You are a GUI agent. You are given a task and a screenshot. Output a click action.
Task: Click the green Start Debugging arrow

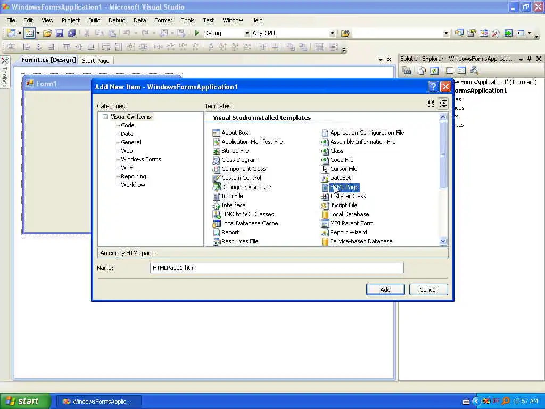pos(197,33)
